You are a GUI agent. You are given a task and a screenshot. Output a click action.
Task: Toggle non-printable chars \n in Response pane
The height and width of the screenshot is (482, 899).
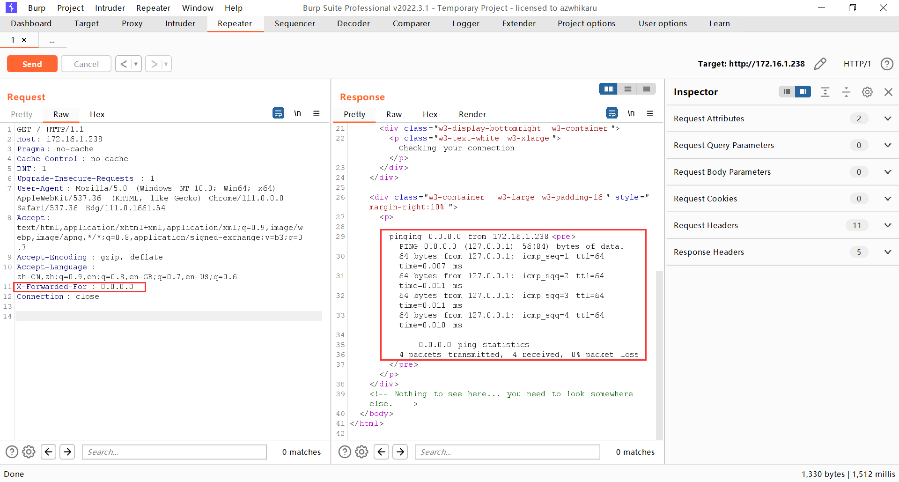(x=631, y=113)
